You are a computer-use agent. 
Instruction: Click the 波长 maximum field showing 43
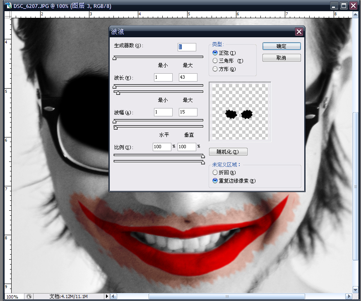[188, 77]
